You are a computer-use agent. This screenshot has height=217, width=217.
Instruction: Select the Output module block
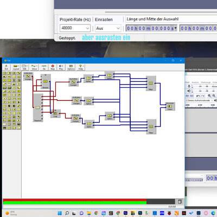(170, 106)
